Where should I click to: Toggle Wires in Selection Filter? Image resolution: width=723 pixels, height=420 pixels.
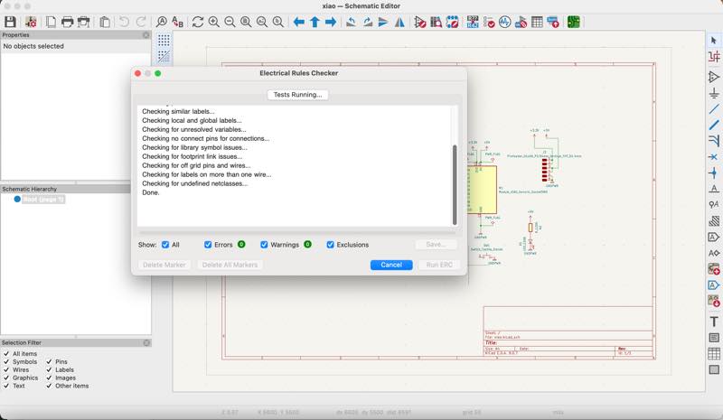pos(6,369)
